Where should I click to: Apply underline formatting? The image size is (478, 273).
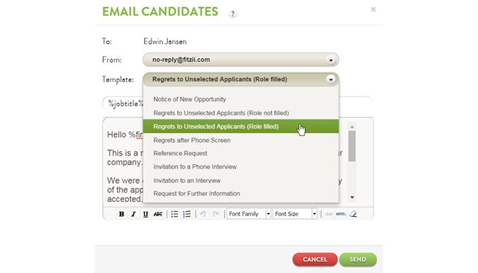[x=145, y=214]
